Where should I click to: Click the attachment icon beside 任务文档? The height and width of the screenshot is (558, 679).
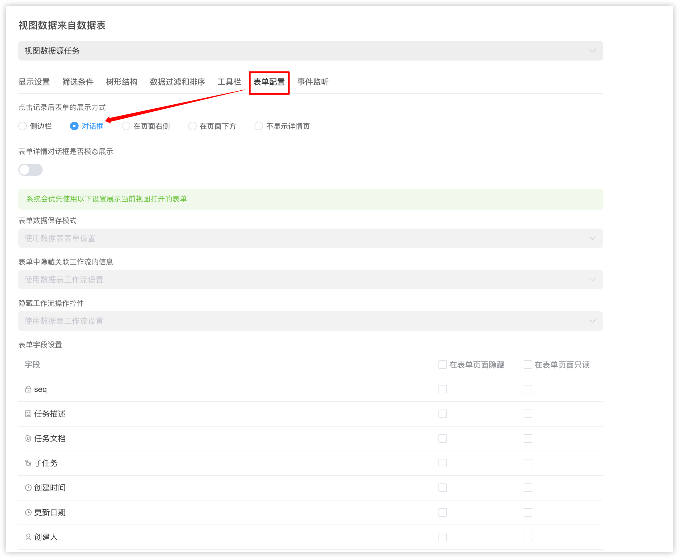click(x=28, y=438)
